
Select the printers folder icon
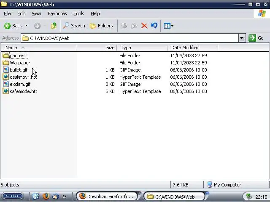pyautogui.click(x=5, y=56)
